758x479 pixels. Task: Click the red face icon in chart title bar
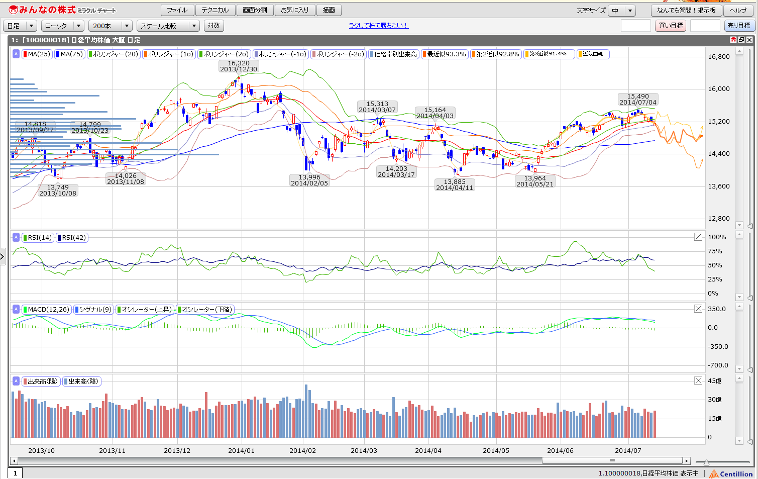[733, 40]
